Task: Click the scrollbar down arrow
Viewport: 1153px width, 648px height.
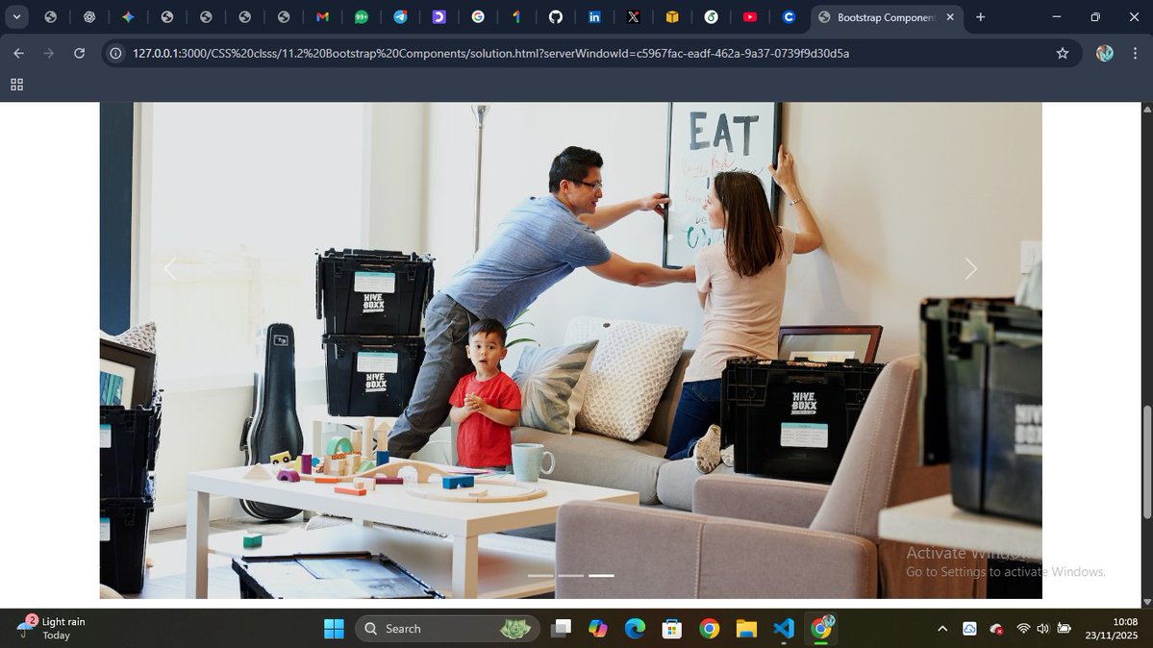Action: [1147, 603]
